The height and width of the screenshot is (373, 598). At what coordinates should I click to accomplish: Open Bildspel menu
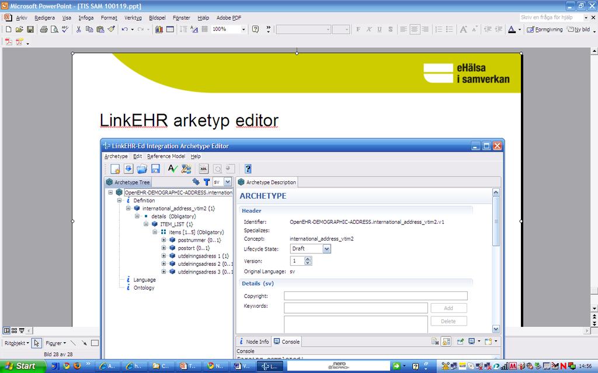pos(157,17)
